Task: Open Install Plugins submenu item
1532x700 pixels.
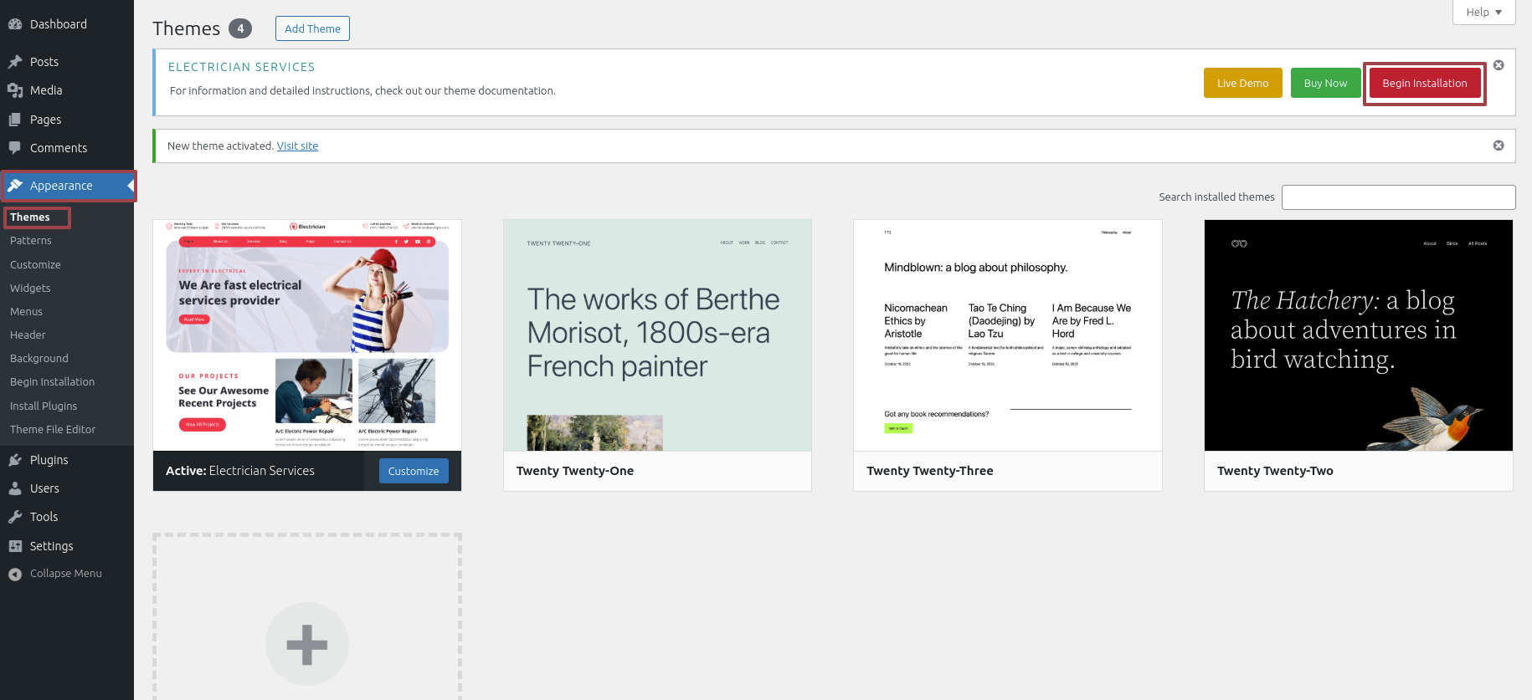Action: coord(44,406)
